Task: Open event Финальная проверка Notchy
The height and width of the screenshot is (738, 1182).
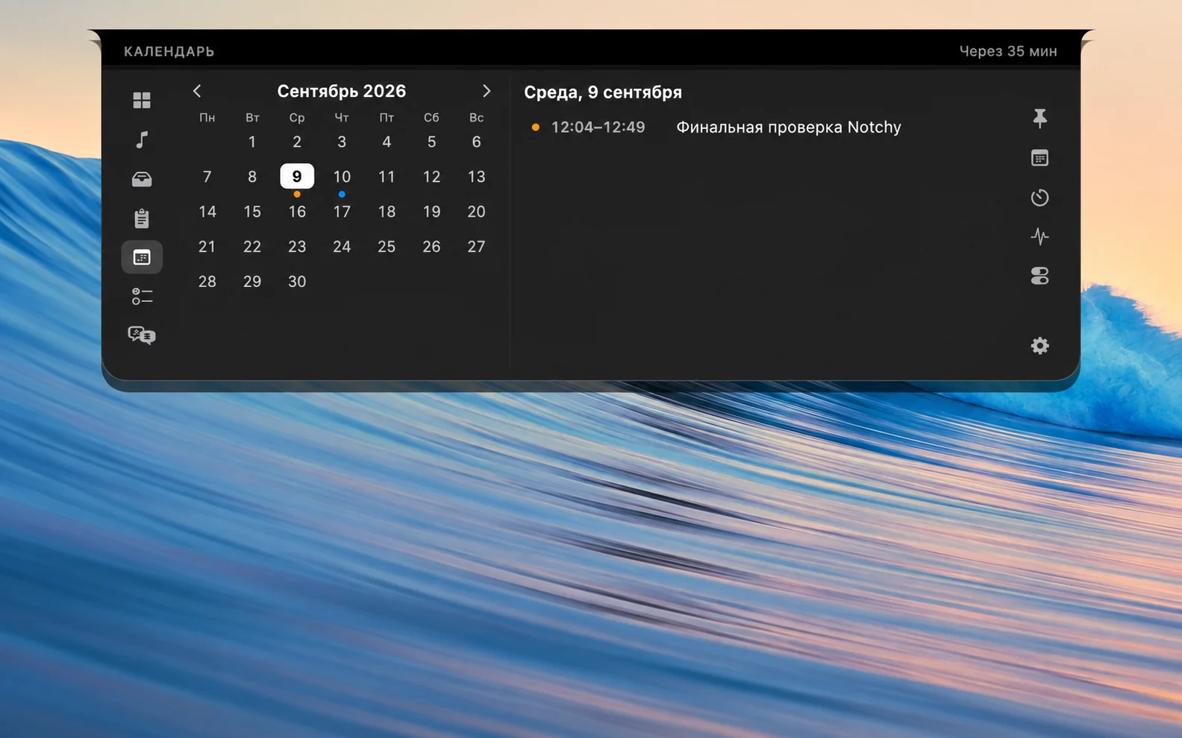Action: point(789,127)
